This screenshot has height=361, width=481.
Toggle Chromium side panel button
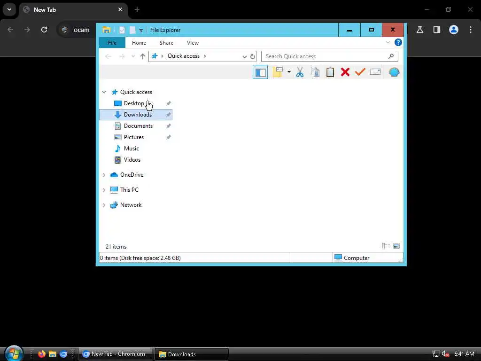click(x=437, y=30)
